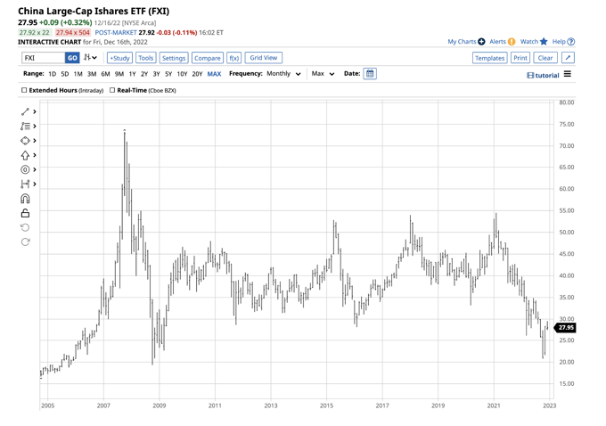This screenshot has width=606, height=426.
Task: Expand the measurement tool options chevron
Action: pyautogui.click(x=35, y=184)
